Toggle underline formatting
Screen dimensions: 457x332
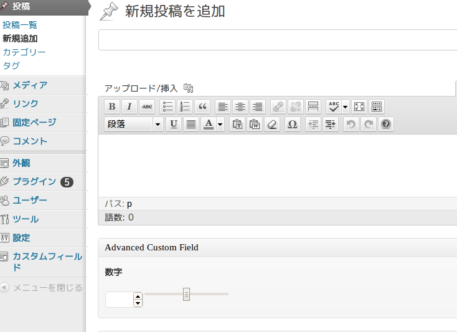(174, 124)
